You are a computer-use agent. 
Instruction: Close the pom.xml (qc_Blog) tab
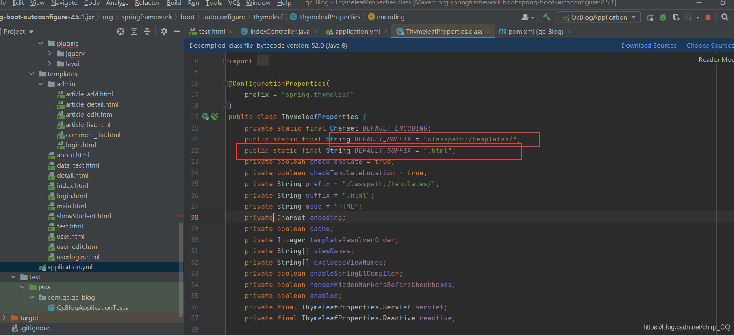569,31
